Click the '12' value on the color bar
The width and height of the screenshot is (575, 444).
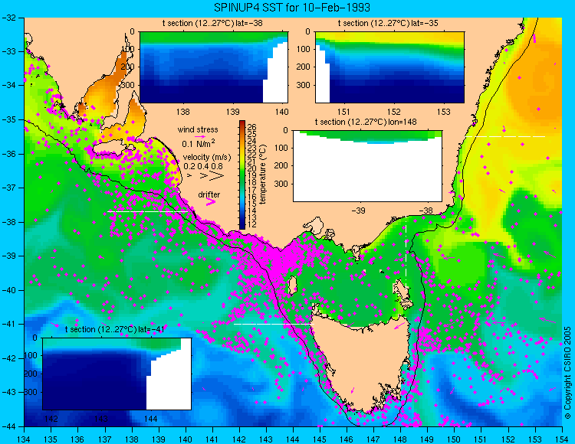click(x=252, y=224)
